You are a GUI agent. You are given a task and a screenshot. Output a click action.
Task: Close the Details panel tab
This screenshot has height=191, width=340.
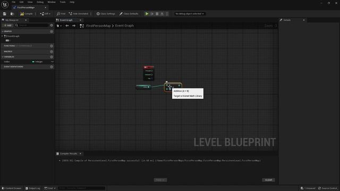pos(304,20)
